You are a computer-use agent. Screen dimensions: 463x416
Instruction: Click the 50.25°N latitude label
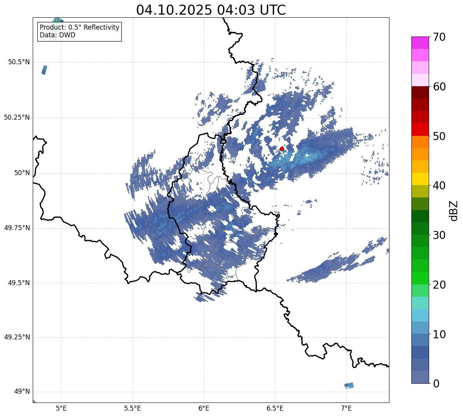17,117
